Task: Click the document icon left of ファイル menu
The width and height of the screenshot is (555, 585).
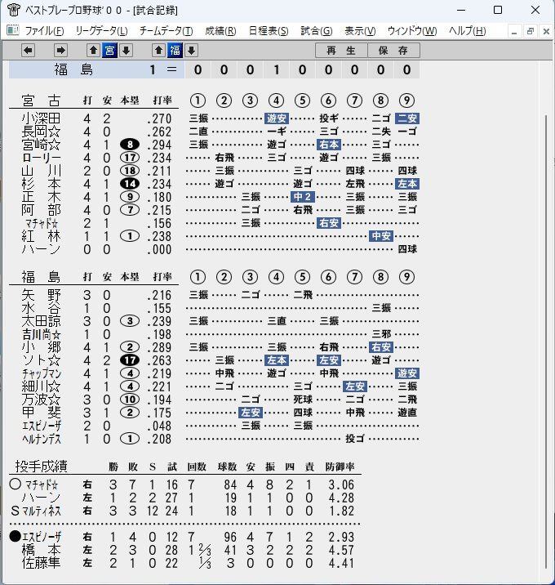Action: (13, 30)
